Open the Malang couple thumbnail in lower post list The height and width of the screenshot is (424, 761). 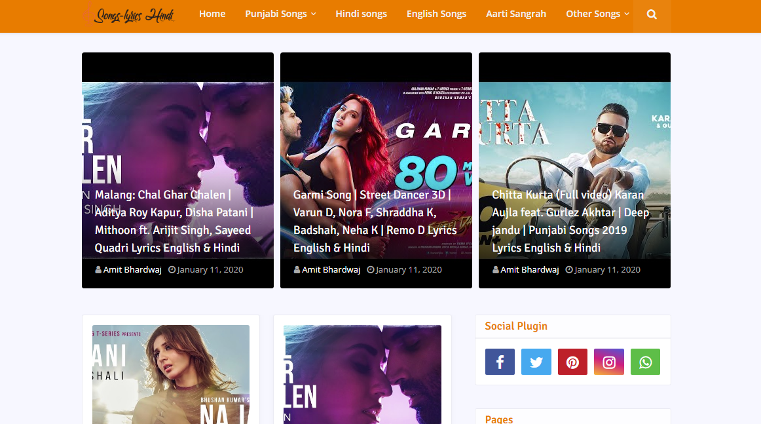click(363, 374)
